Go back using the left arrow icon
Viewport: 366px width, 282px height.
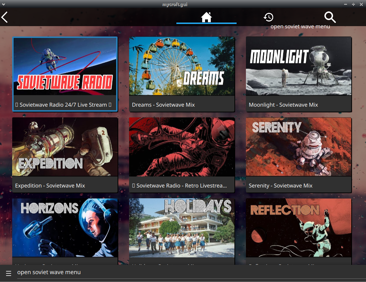[4, 17]
